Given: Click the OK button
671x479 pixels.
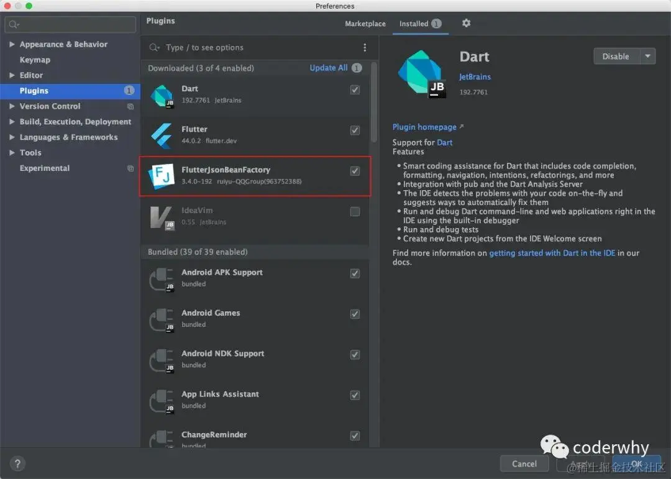Looking at the screenshot, I should 636,463.
